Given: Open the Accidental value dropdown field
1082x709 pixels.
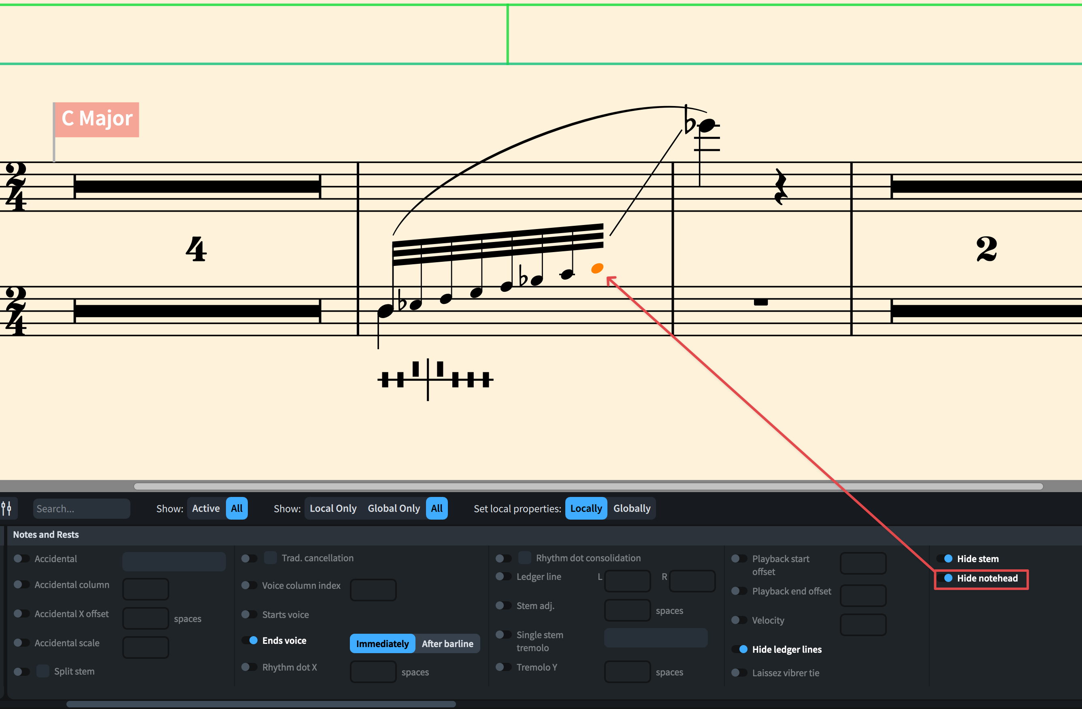Looking at the screenshot, I should [x=174, y=561].
